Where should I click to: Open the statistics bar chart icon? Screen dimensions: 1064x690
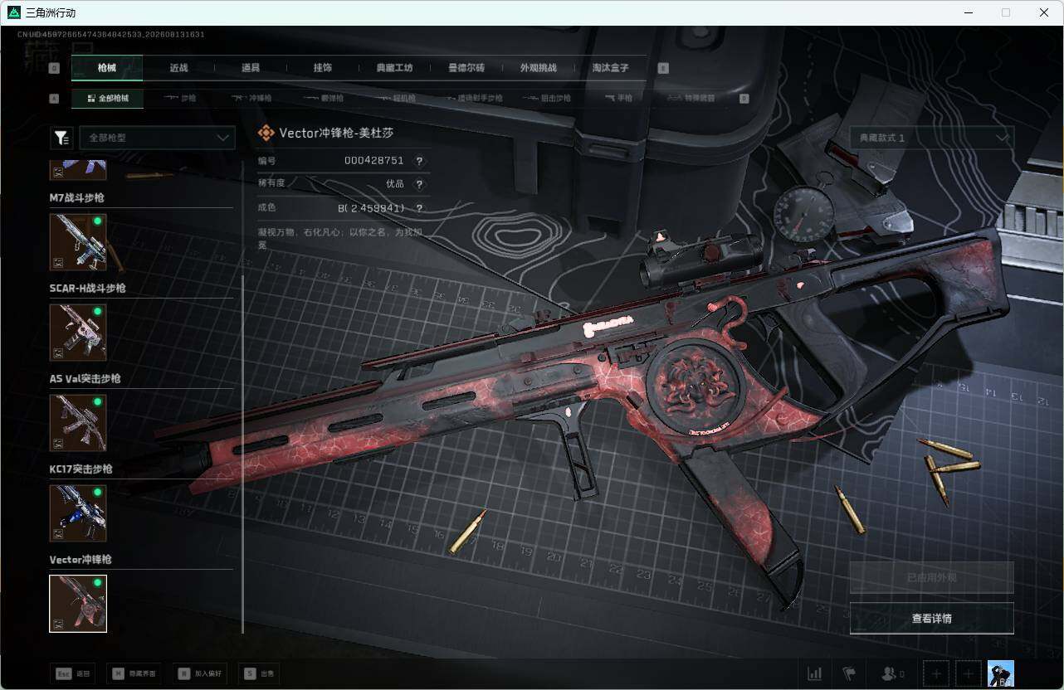coord(815,673)
